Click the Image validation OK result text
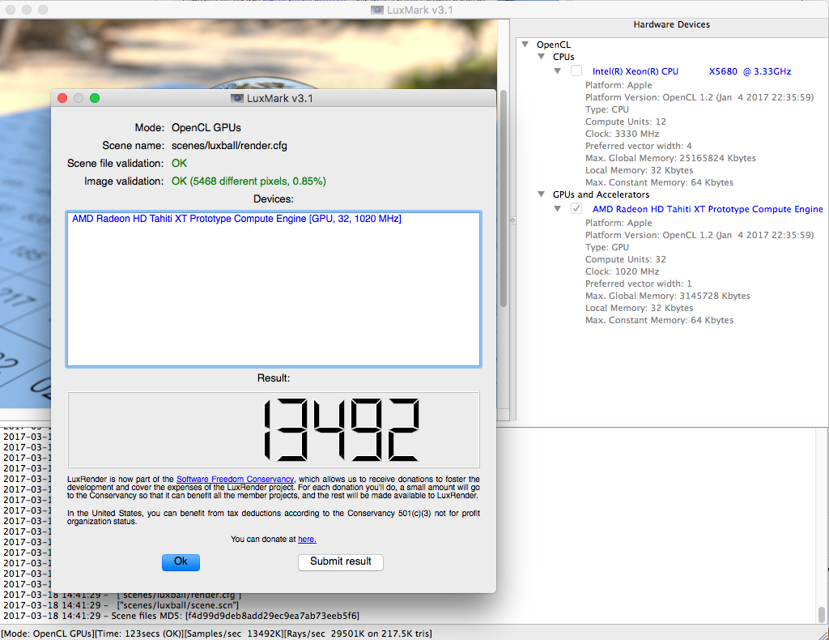829x640 pixels. (249, 181)
